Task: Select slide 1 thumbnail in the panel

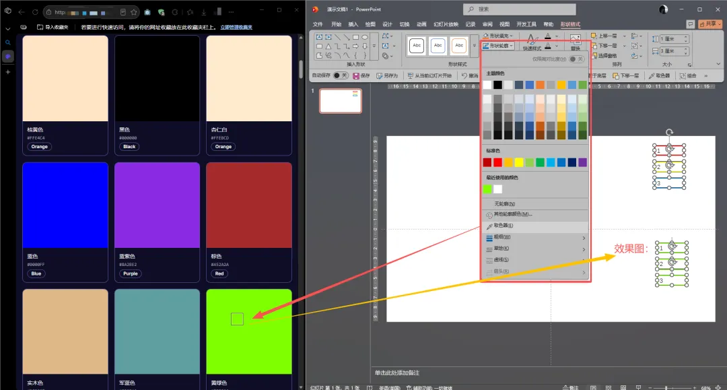Action: [341, 101]
